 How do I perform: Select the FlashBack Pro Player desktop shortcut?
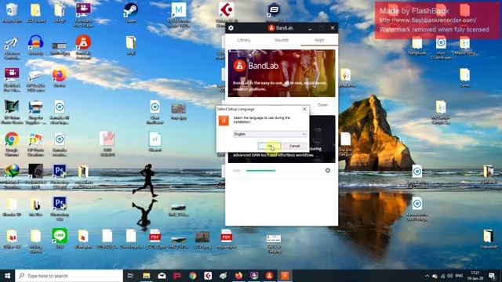(83, 14)
